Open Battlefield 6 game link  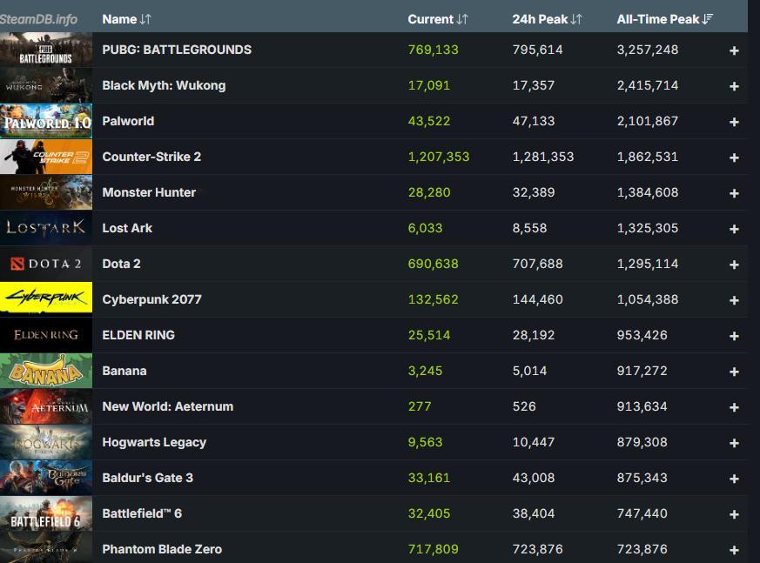(142, 513)
